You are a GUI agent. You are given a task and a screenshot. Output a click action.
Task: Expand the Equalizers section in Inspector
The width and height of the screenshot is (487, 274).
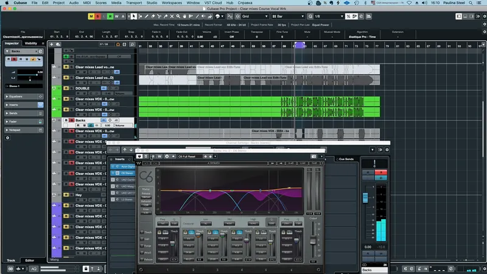click(x=24, y=97)
